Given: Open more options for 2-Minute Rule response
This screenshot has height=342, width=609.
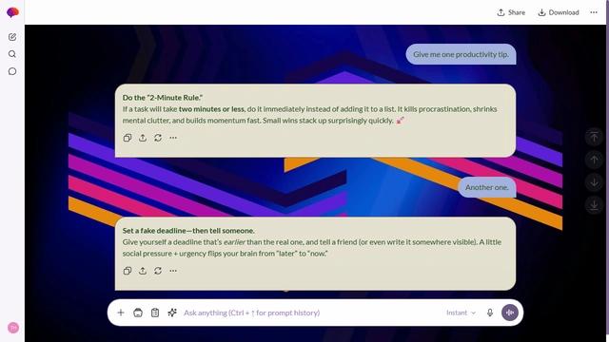Looking at the screenshot, I should pyautogui.click(x=173, y=138).
